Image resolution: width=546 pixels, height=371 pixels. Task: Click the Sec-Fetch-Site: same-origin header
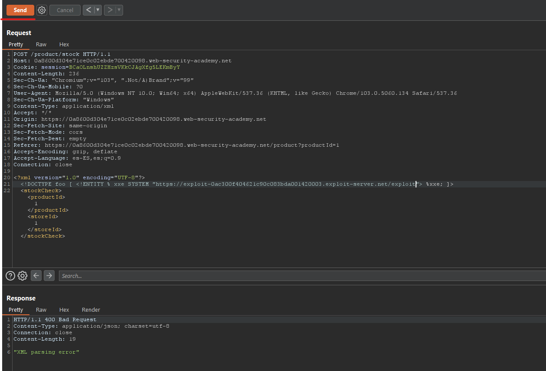(x=60, y=126)
